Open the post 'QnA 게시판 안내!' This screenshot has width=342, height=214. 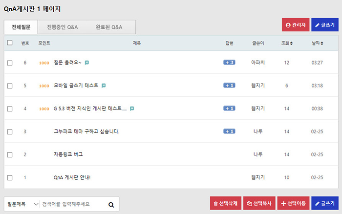72,177
